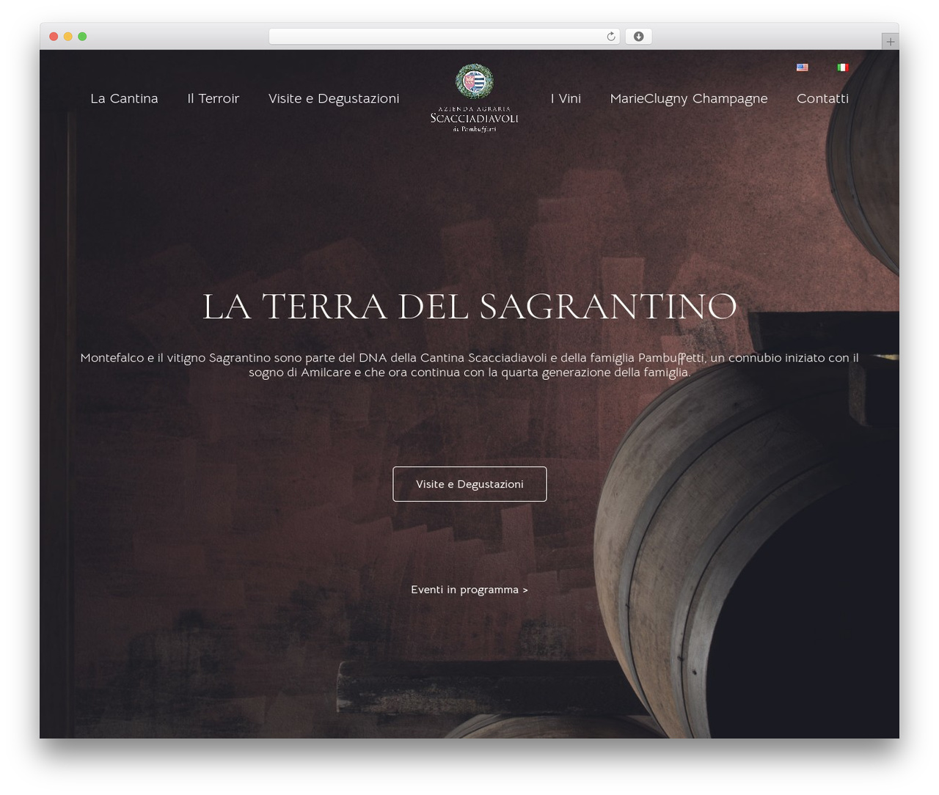Maximize window with green button
Screen dimensions: 939x795
82,37
